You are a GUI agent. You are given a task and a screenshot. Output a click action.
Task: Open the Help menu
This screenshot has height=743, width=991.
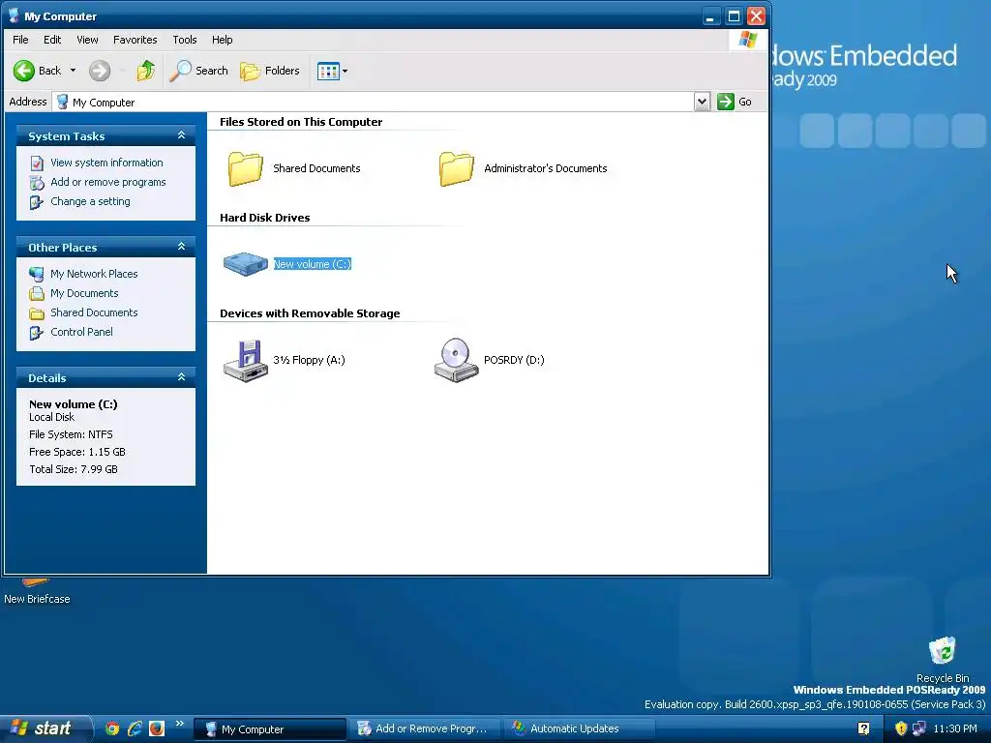pos(222,40)
